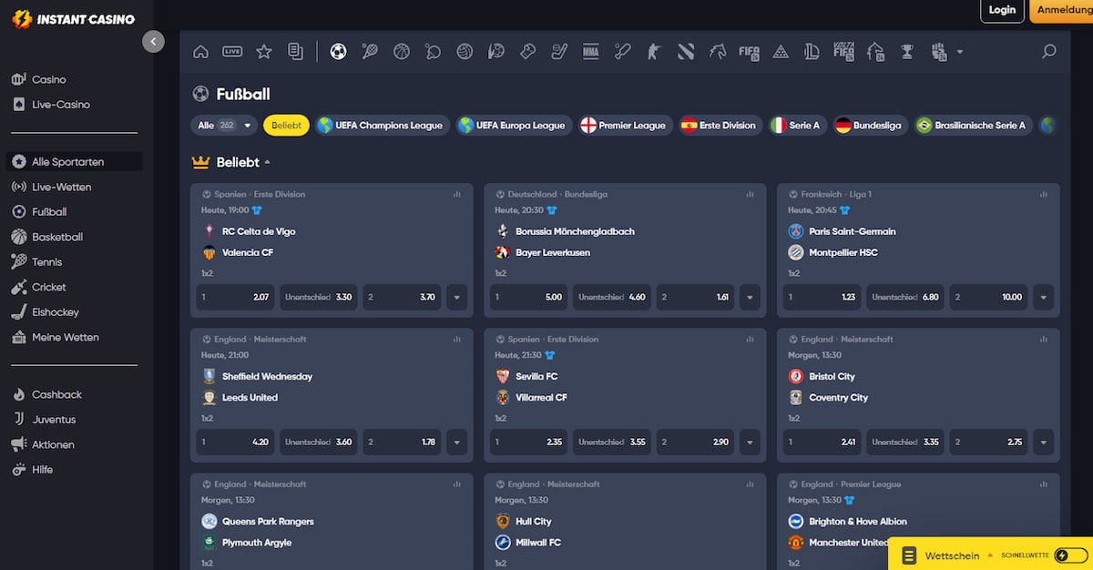Open statistics icon on Borussia Mönchengladbach card

(750, 194)
